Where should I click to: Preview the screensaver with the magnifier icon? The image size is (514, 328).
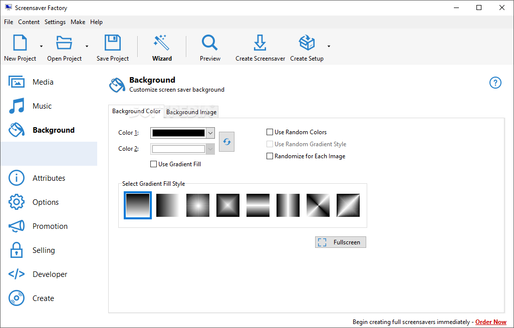click(210, 43)
